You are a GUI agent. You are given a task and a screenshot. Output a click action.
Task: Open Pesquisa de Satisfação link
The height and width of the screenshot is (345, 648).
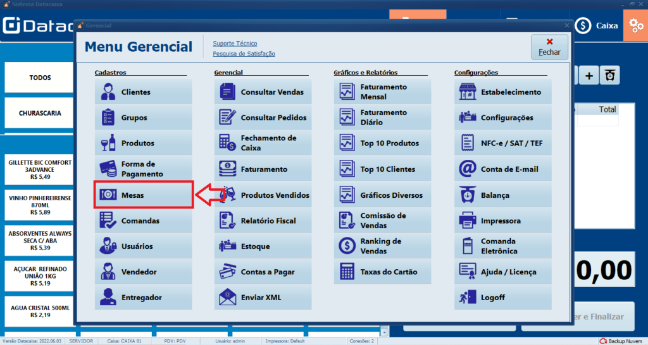click(244, 54)
